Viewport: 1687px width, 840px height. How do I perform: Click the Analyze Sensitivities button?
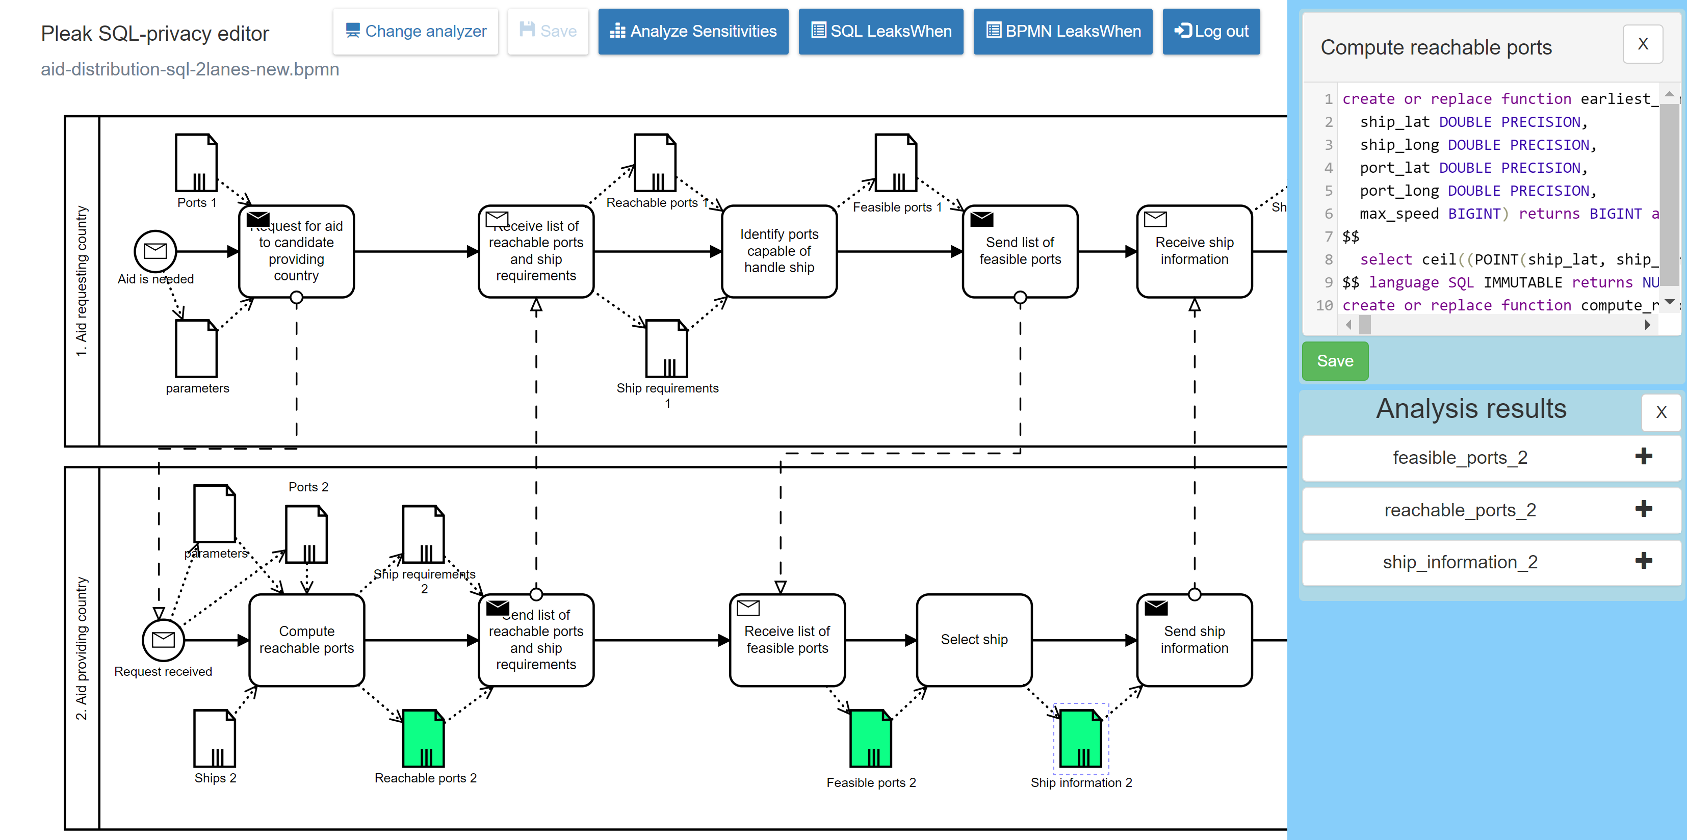693,32
